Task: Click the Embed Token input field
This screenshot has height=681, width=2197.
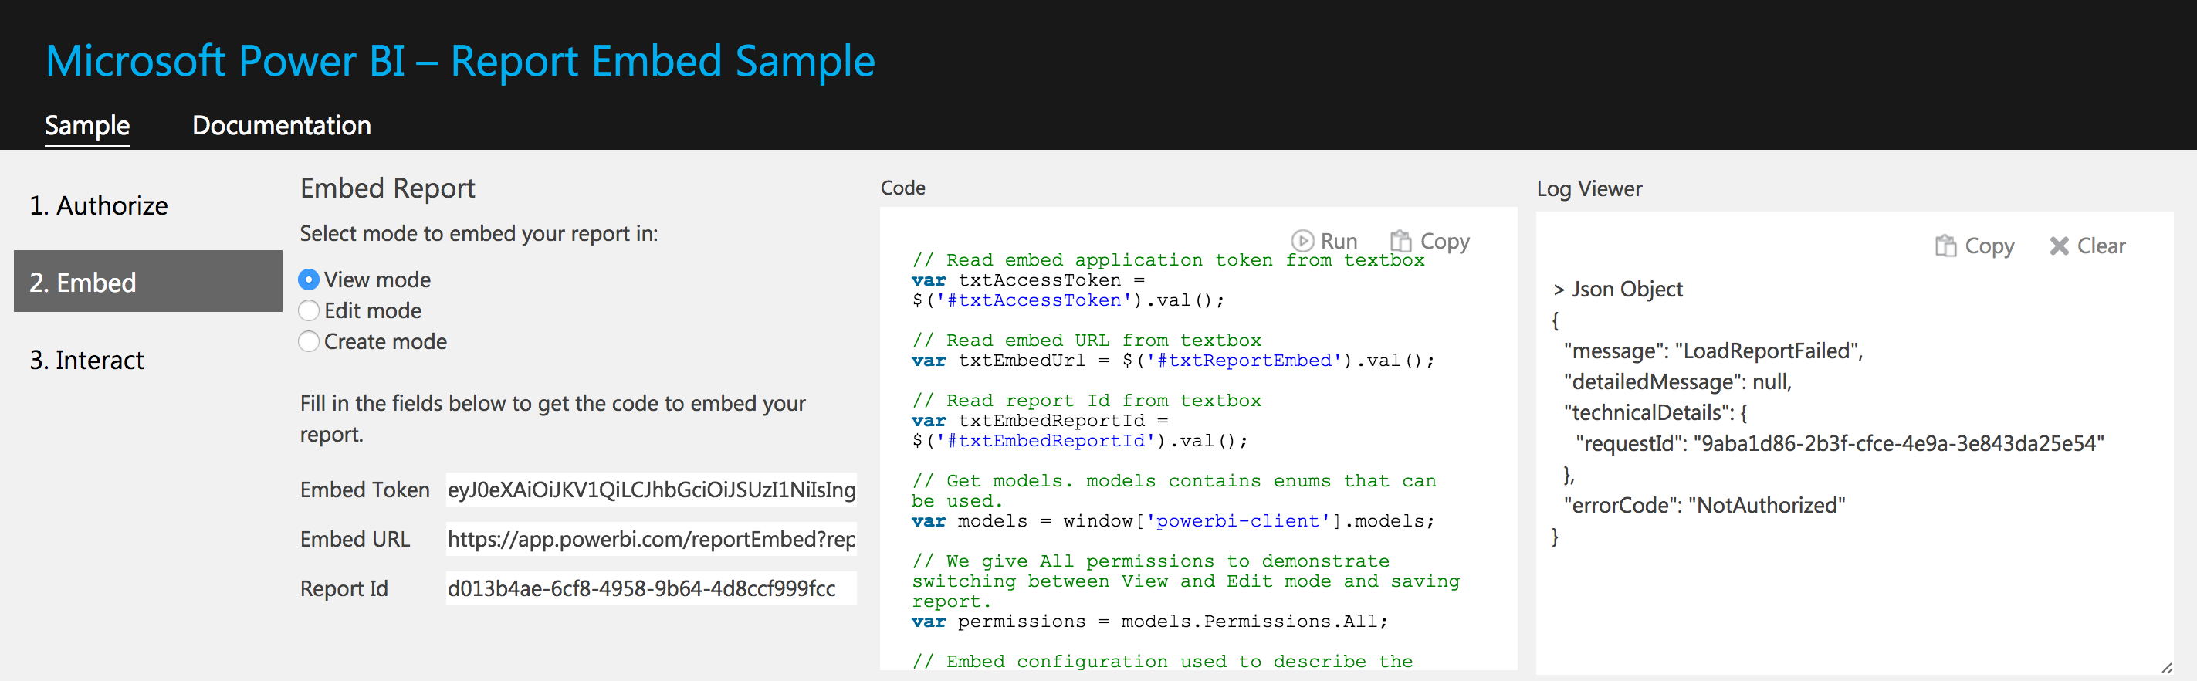Action: coord(651,490)
